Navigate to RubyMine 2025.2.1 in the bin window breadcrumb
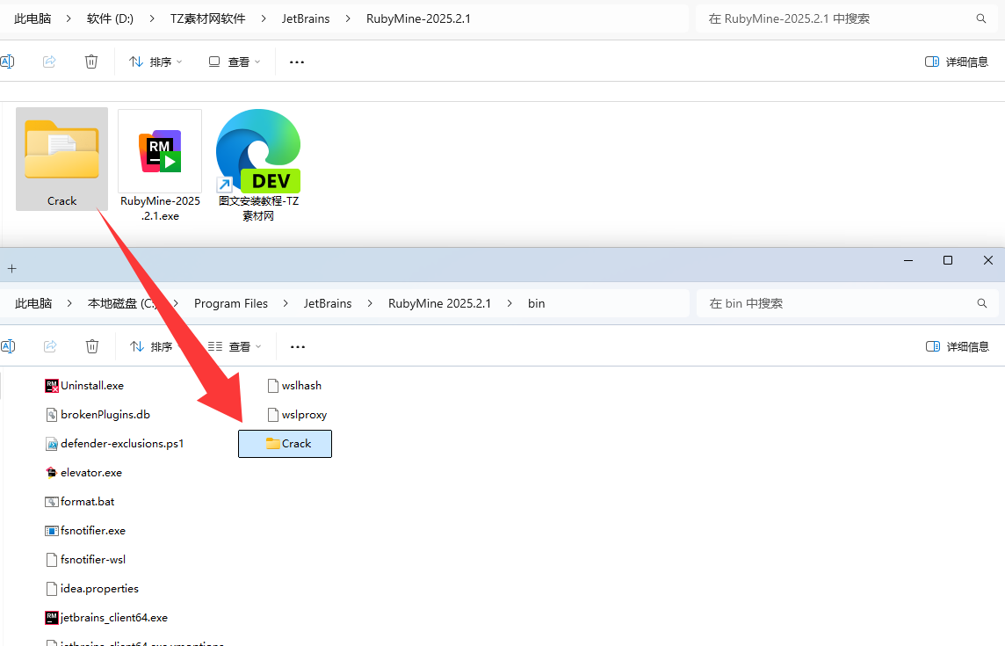The image size is (1005, 646). click(439, 303)
